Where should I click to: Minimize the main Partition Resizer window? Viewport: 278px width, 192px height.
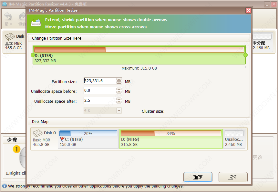(x=267, y=5)
